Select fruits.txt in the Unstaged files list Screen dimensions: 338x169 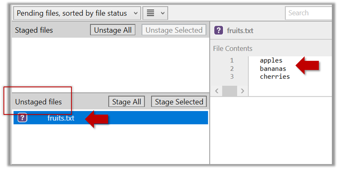[x=61, y=118]
